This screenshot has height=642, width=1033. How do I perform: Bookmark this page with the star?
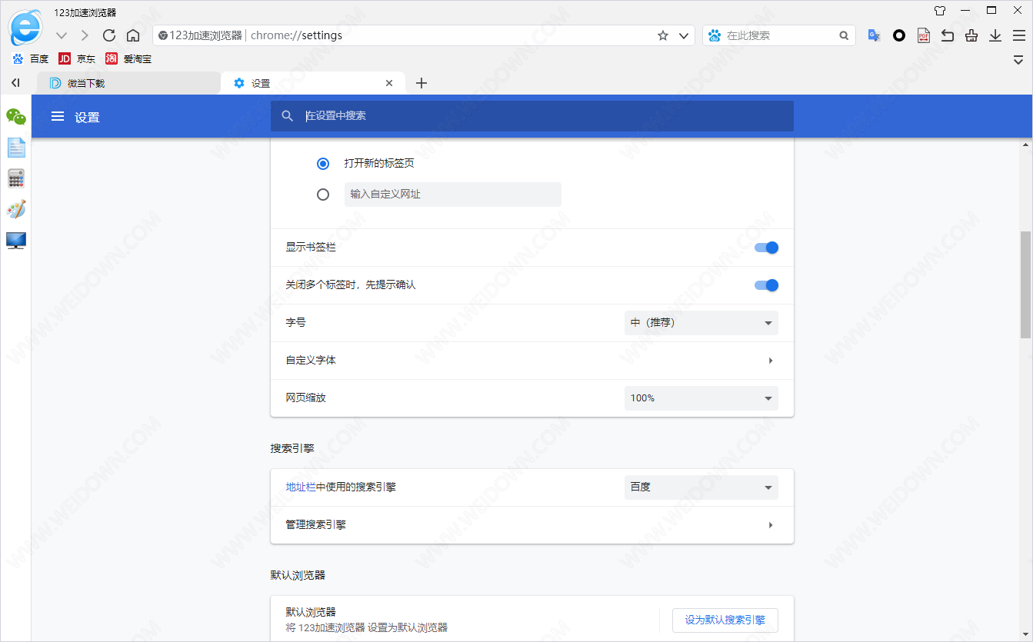pyautogui.click(x=663, y=35)
